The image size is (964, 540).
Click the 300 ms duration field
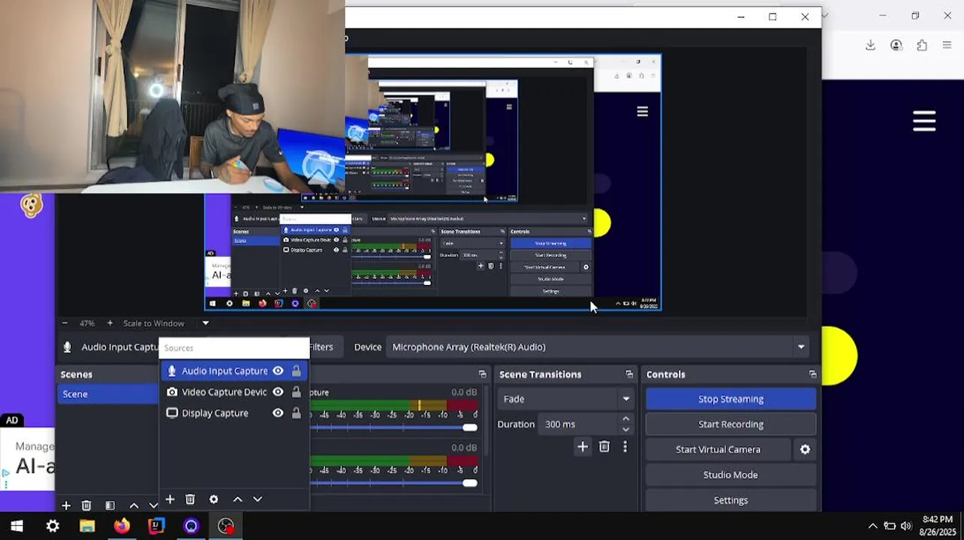[578, 424]
